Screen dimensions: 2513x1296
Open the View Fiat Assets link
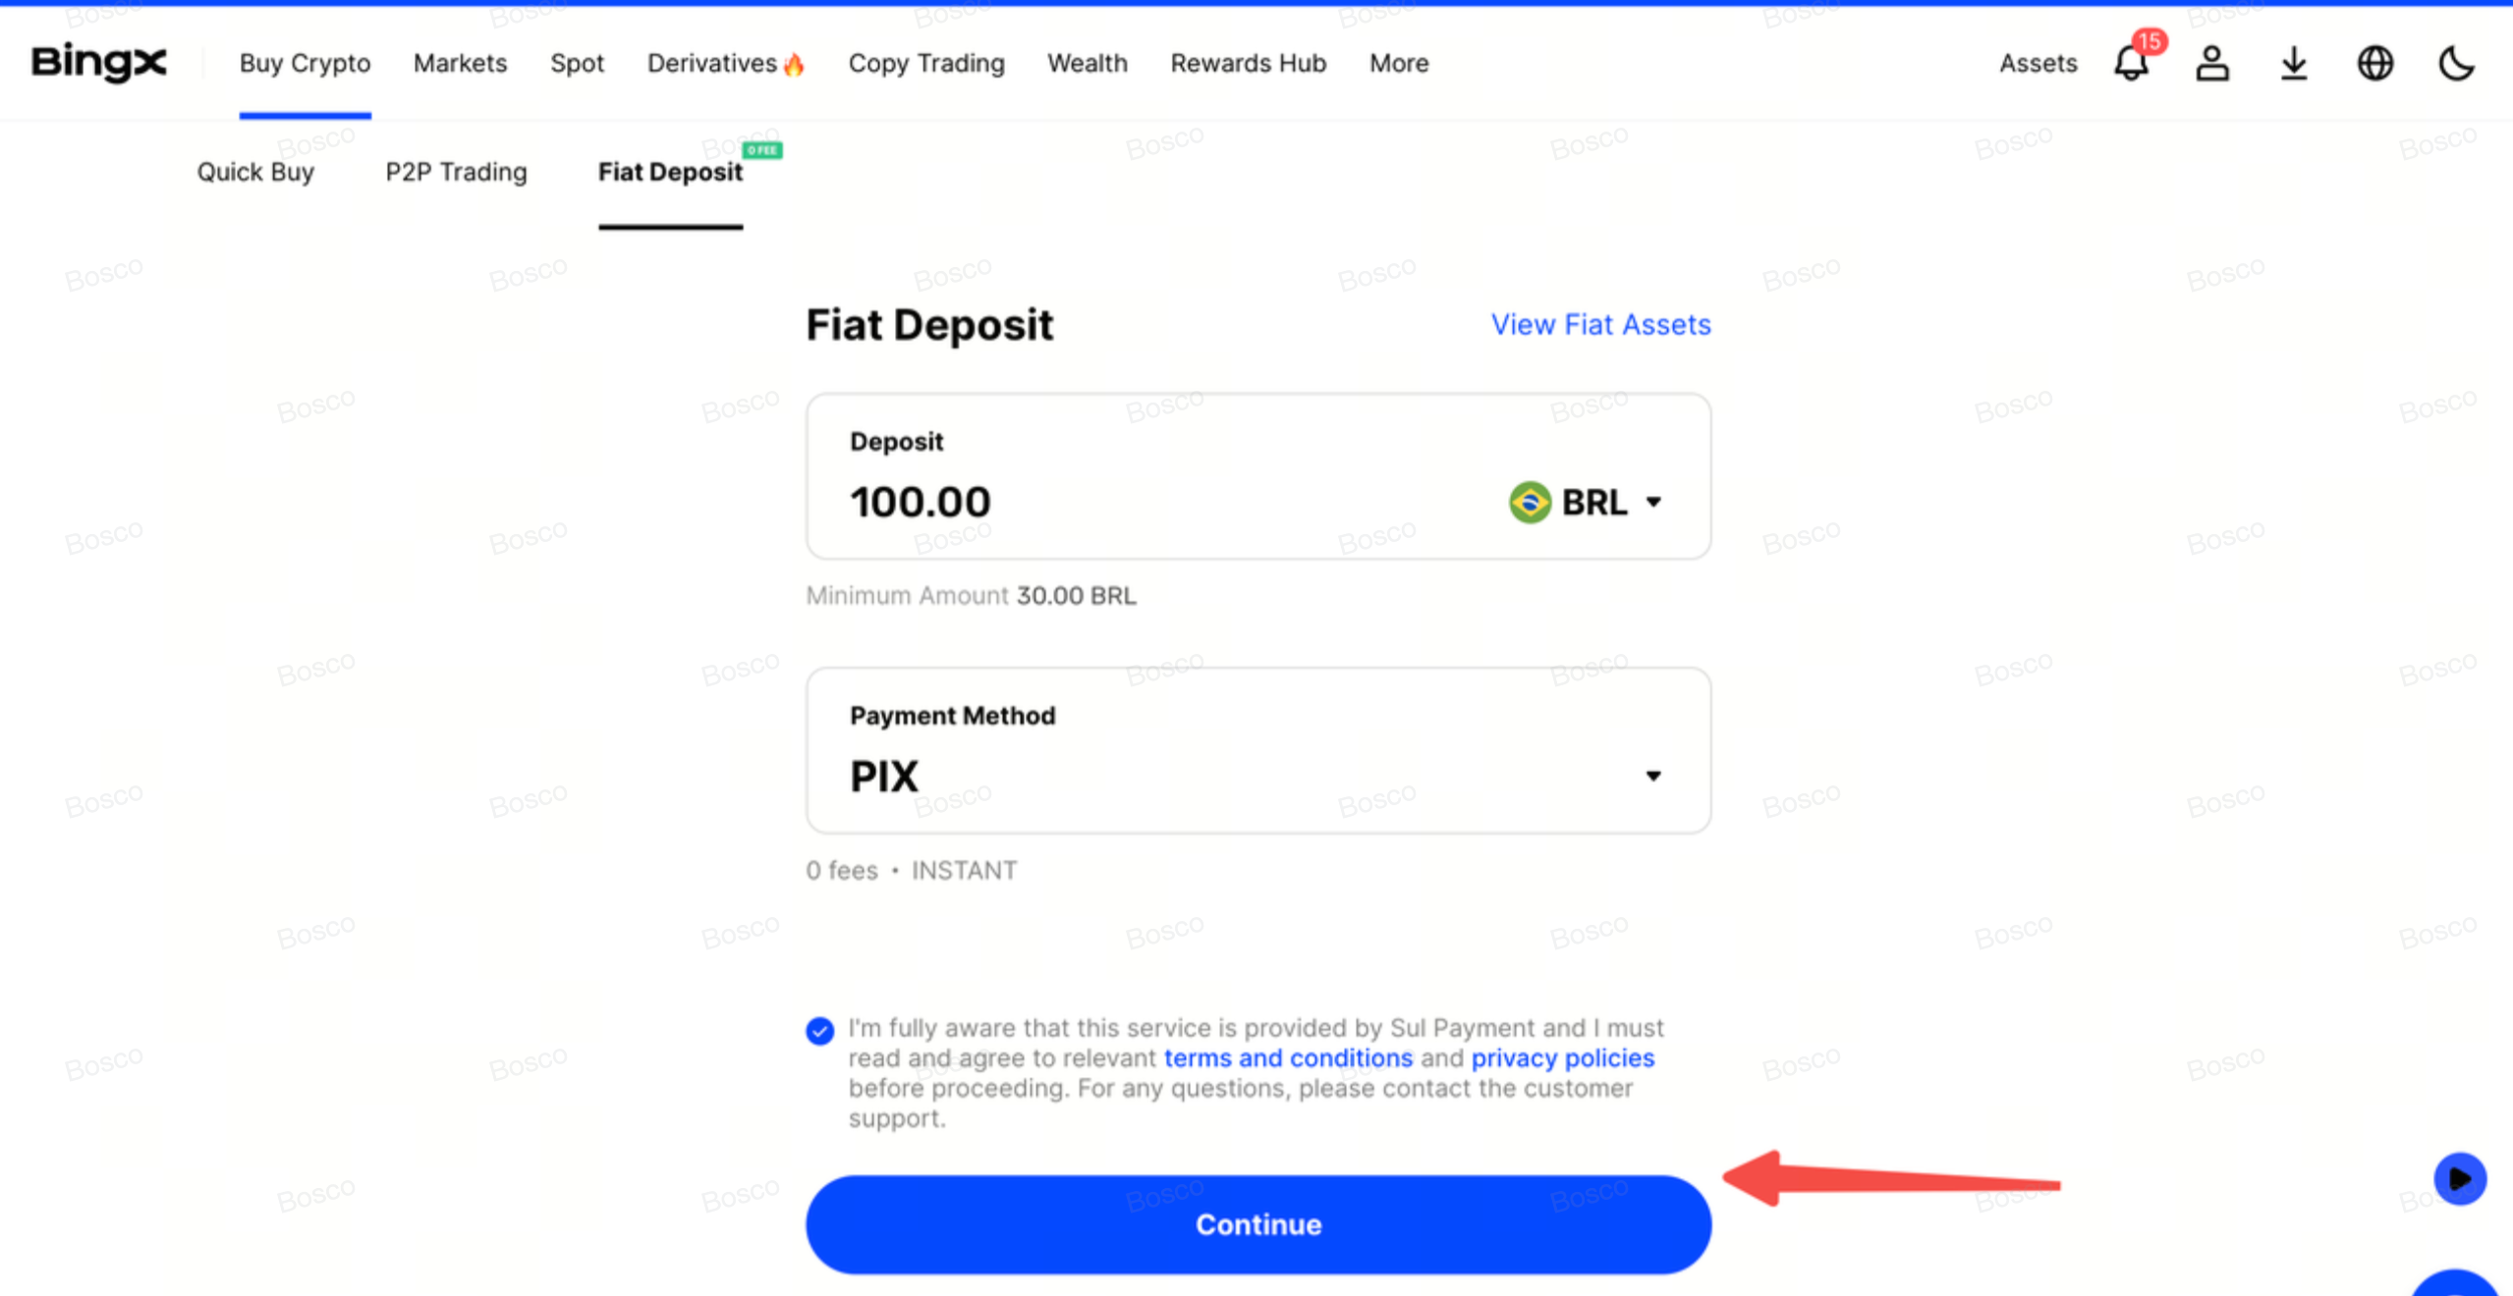[1600, 325]
